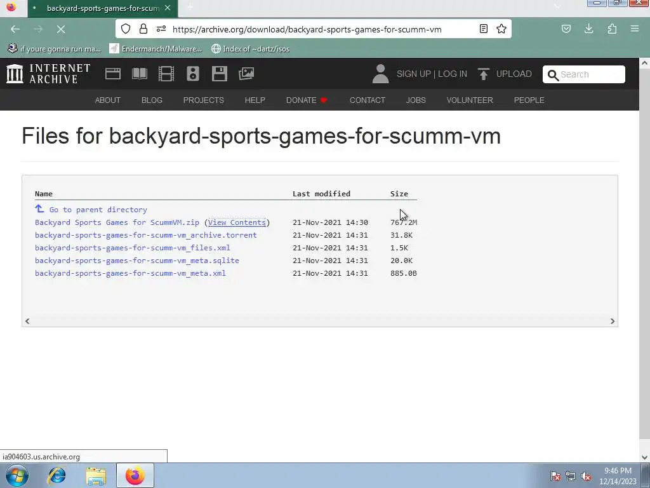Open the Audio speaker icon in Archive header
650x488 pixels.
pyautogui.click(x=193, y=74)
